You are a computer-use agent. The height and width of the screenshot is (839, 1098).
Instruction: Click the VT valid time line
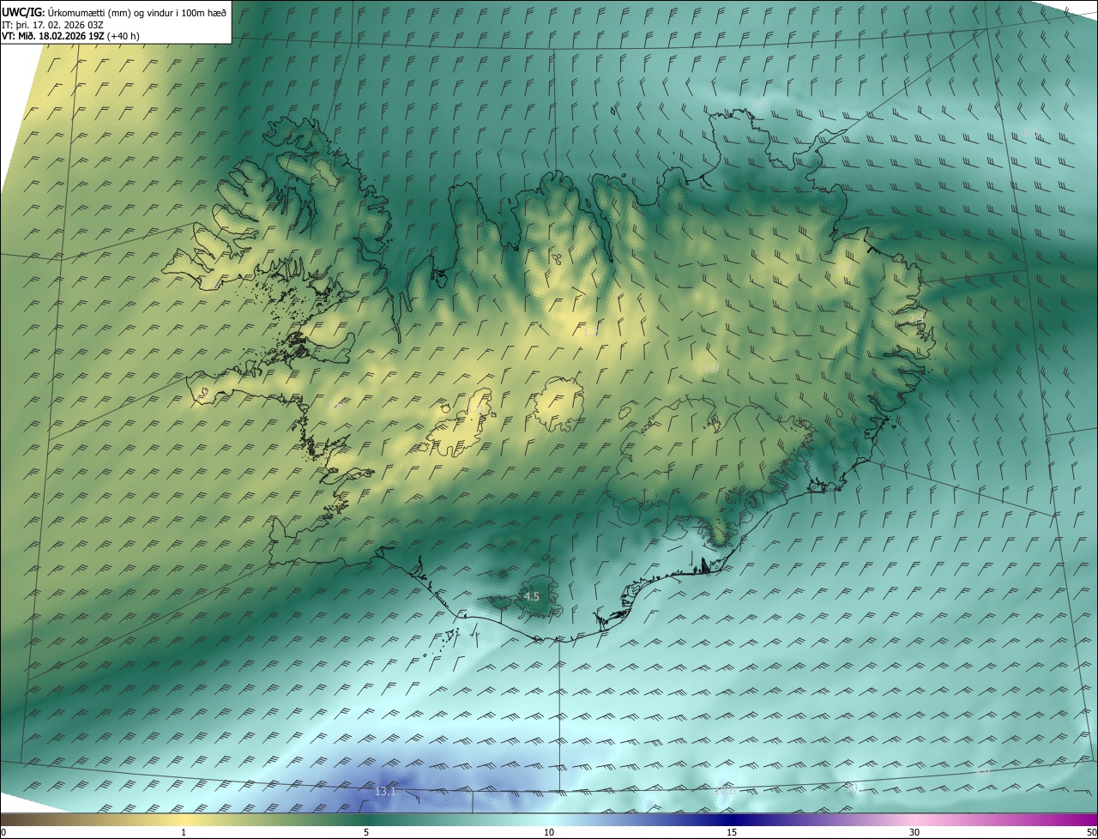coord(70,36)
